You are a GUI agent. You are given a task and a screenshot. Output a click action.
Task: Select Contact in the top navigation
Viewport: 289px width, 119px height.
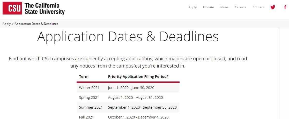[258, 7]
